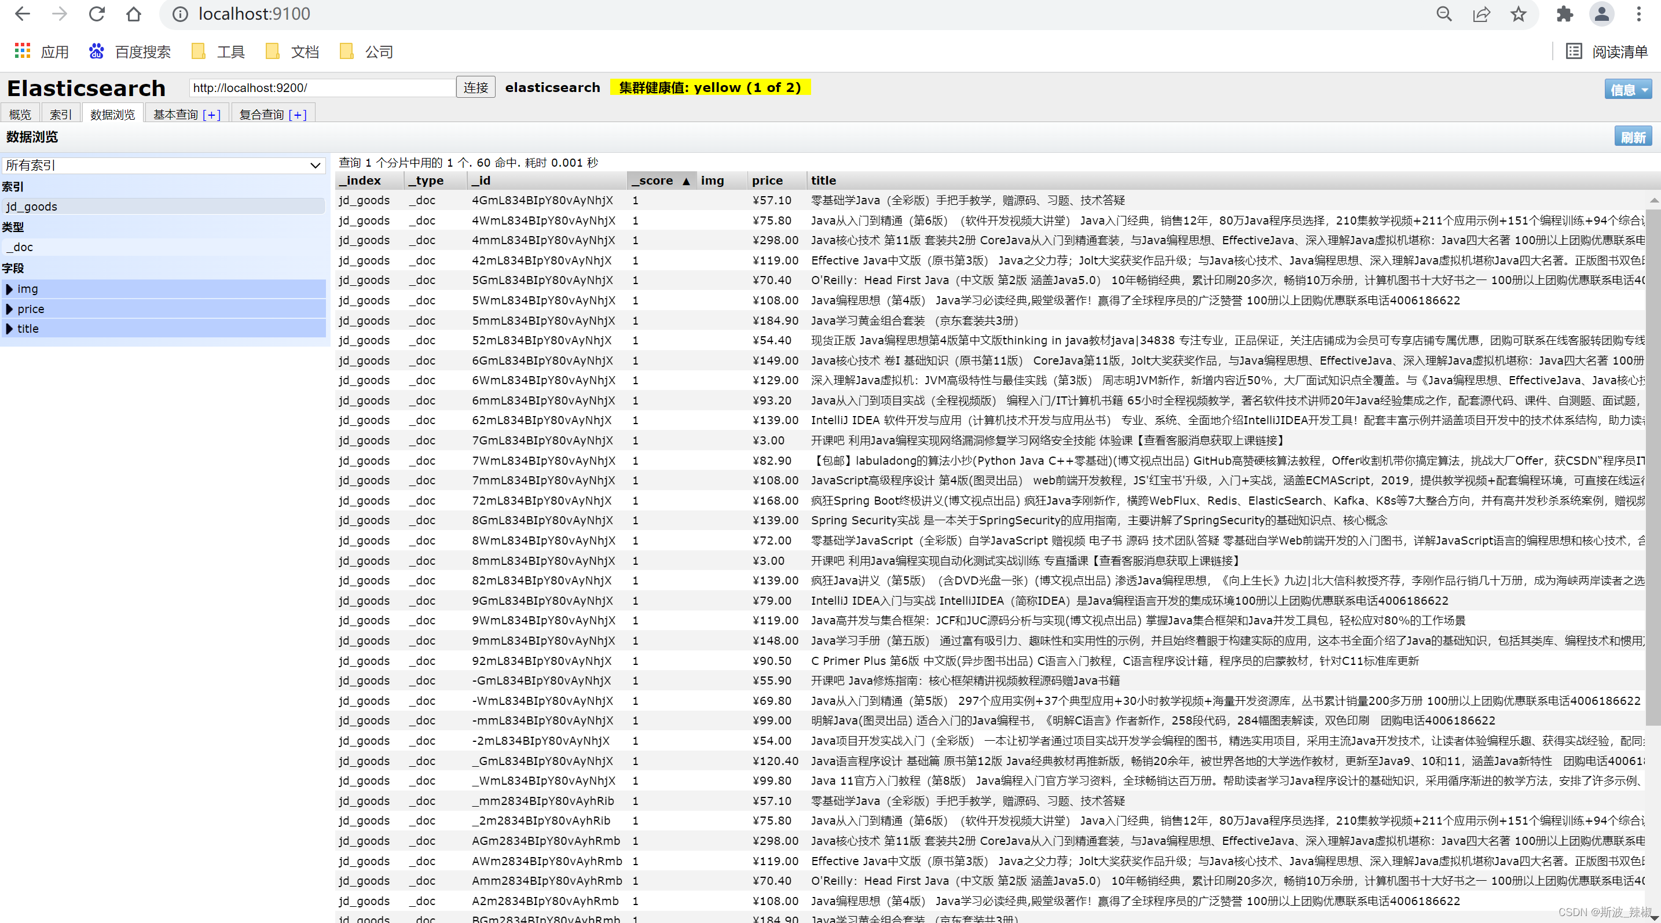Select the jd_goods index in sidebar
1661x923 pixels.
click(x=163, y=206)
